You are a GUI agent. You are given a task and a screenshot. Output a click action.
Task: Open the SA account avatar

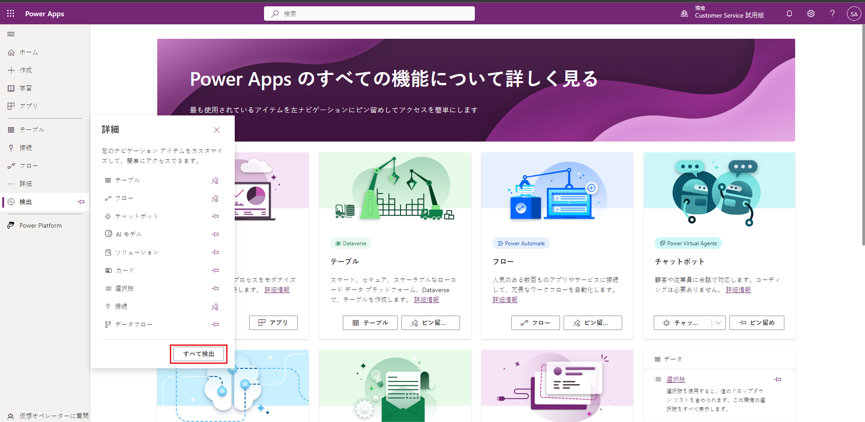tap(854, 14)
